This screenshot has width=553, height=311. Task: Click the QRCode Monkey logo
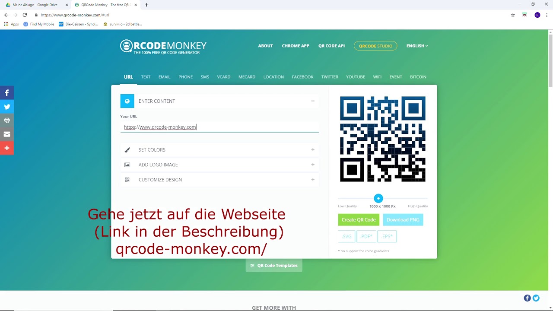click(x=163, y=47)
